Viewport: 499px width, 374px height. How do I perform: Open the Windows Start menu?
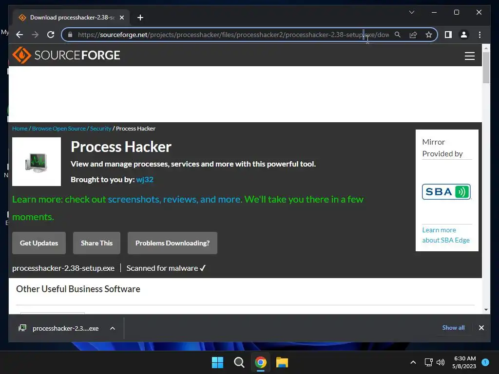tap(218, 362)
